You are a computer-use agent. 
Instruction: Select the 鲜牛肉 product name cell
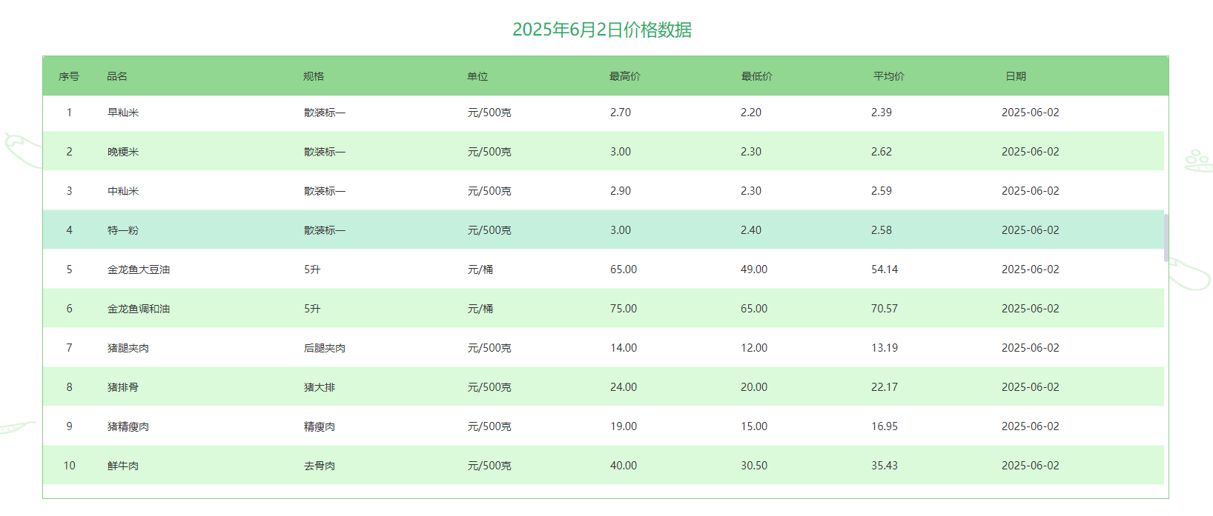123,466
